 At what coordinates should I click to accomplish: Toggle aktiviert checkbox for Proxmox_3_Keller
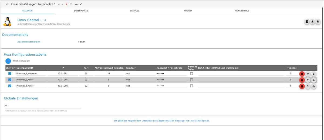(x=10, y=86)
